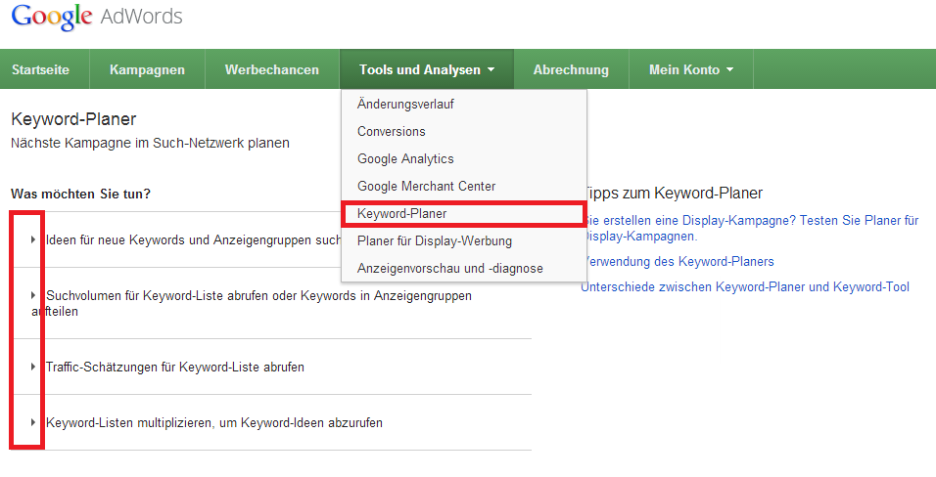This screenshot has height=477, width=936.
Task: Expand the Traffic-Schätzungen arrow
Action: click(x=33, y=367)
